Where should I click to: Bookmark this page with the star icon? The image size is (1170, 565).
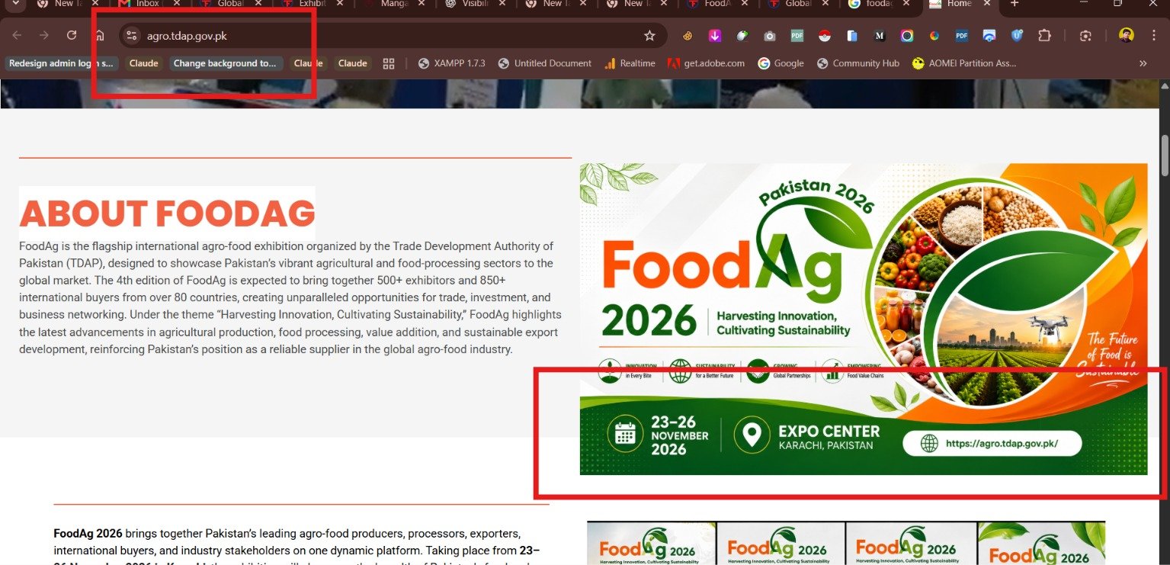click(649, 36)
